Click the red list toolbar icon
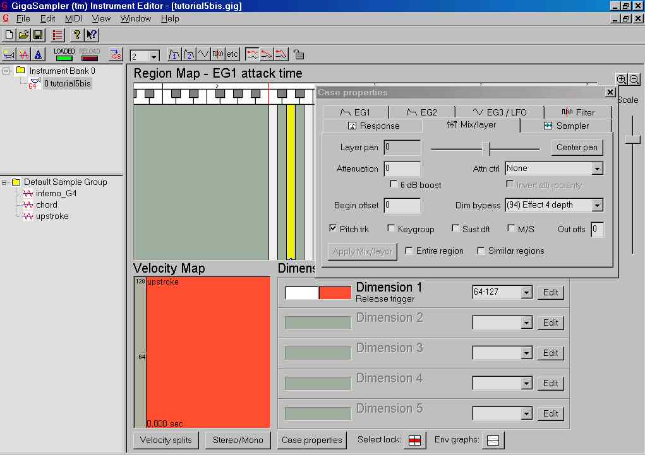 pos(57,35)
